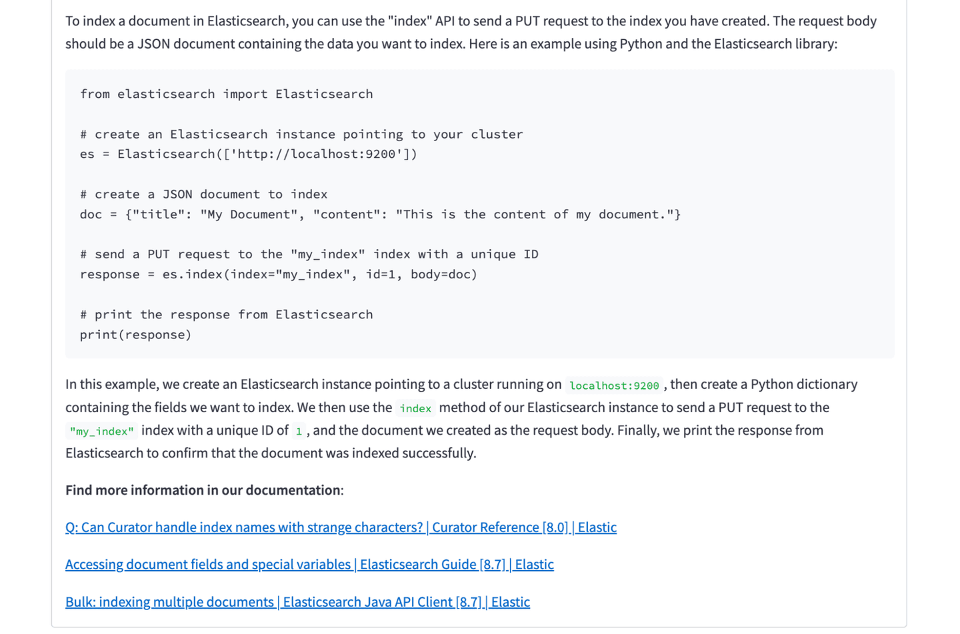Click the create a JSON document comment

click(x=203, y=194)
